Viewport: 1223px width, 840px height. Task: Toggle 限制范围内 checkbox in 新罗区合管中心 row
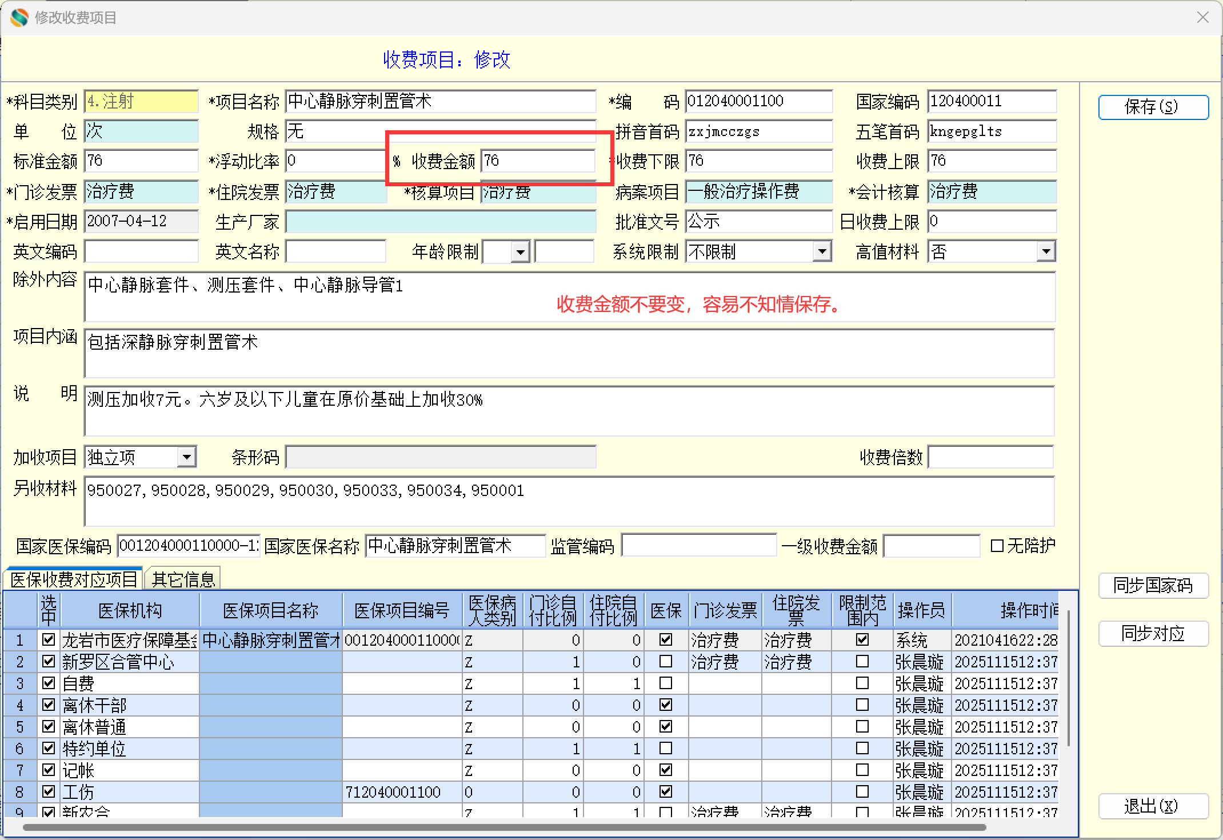pos(862,662)
